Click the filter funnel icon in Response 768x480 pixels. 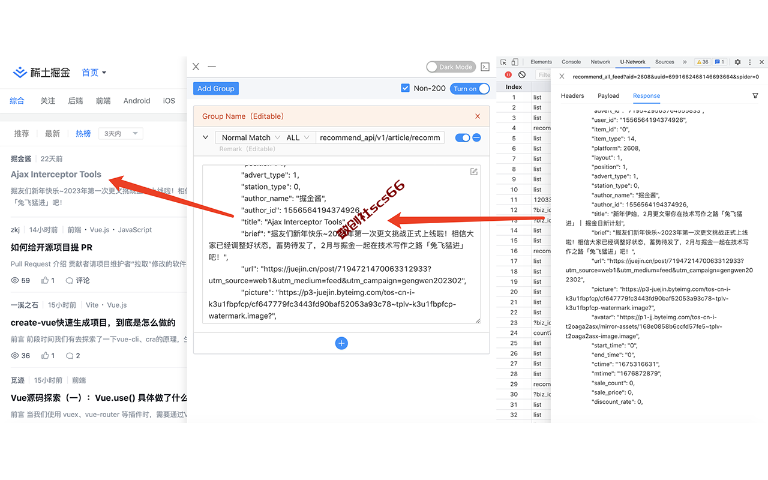point(755,96)
